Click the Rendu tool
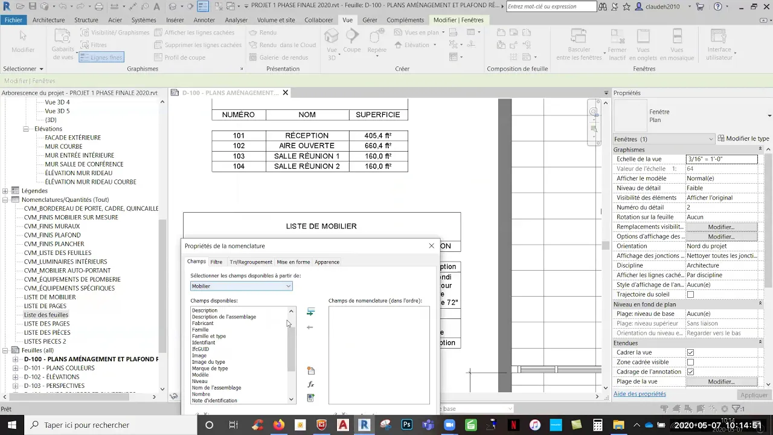 click(x=263, y=33)
